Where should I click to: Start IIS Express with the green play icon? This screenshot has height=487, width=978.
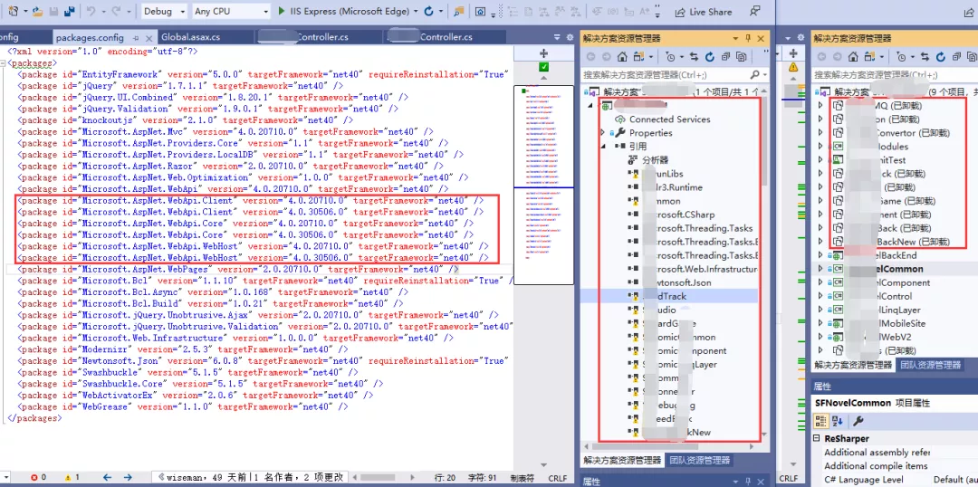tap(282, 11)
